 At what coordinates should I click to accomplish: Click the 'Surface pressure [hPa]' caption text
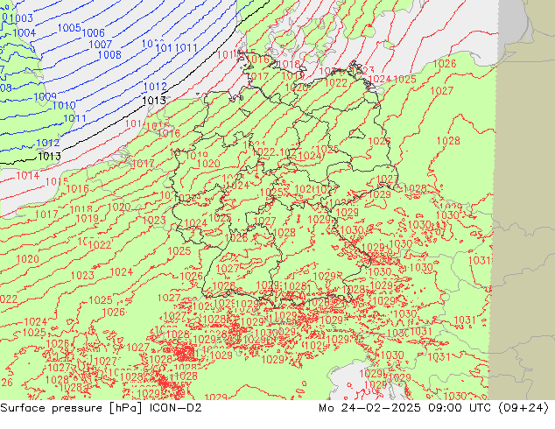71,408
